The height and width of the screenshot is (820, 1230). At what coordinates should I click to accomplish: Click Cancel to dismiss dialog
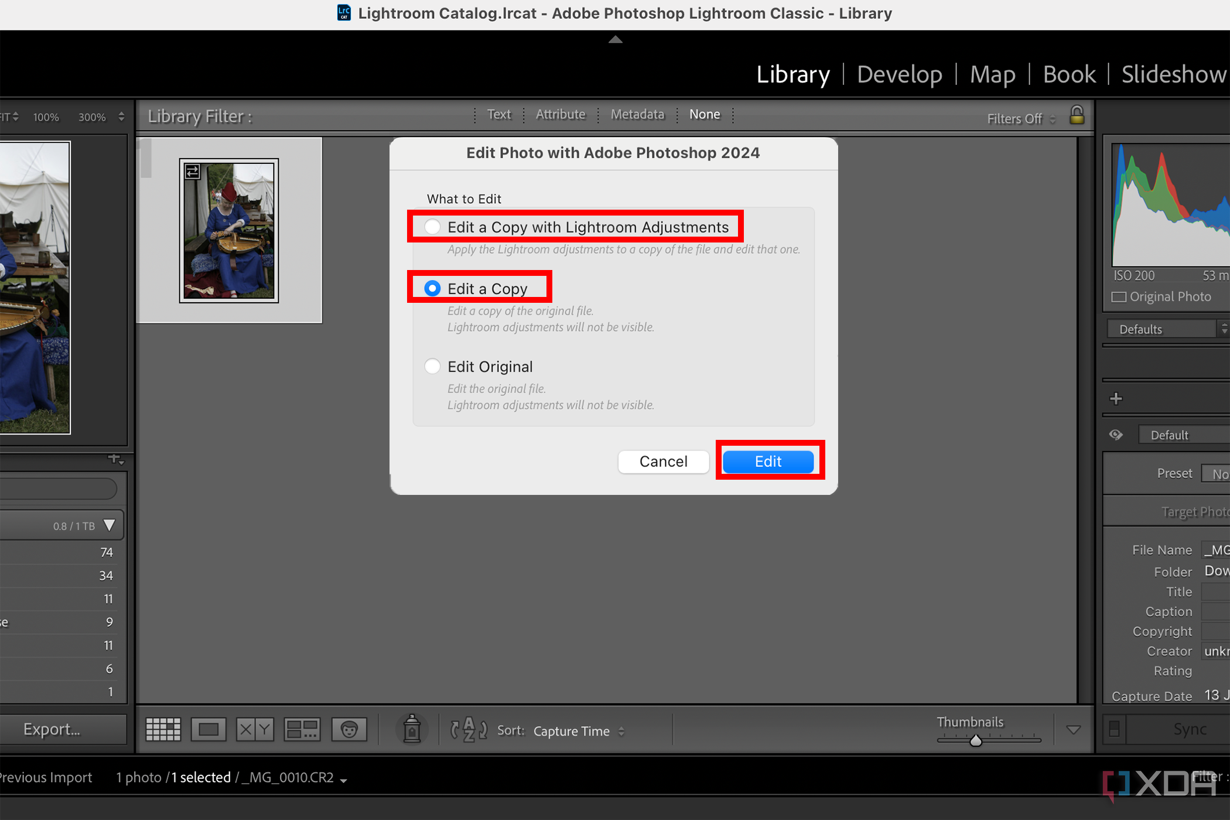click(x=662, y=462)
